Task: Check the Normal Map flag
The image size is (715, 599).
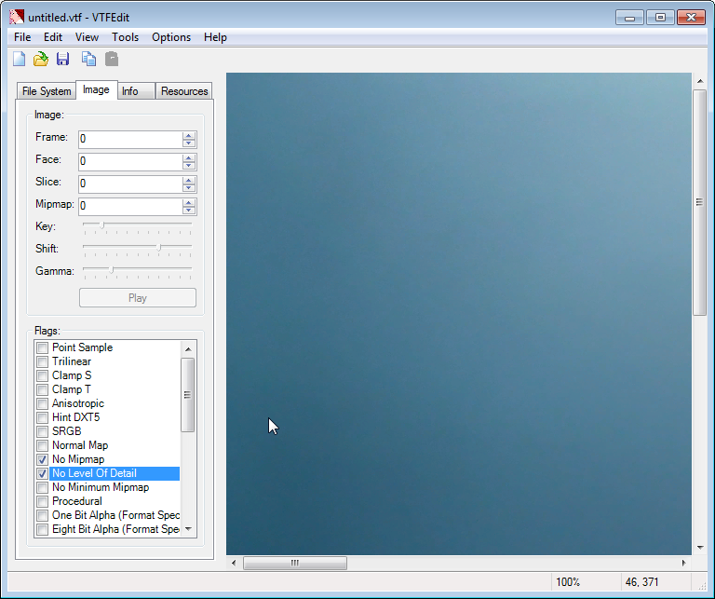Action: point(43,445)
